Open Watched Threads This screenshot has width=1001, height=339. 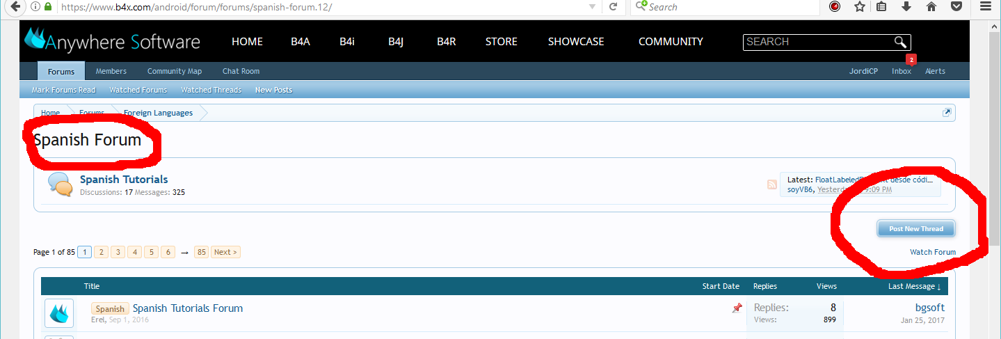[x=211, y=90]
